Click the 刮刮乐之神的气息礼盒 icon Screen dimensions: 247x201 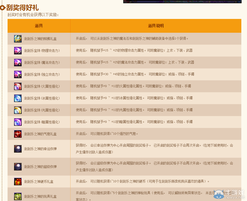point(18,133)
